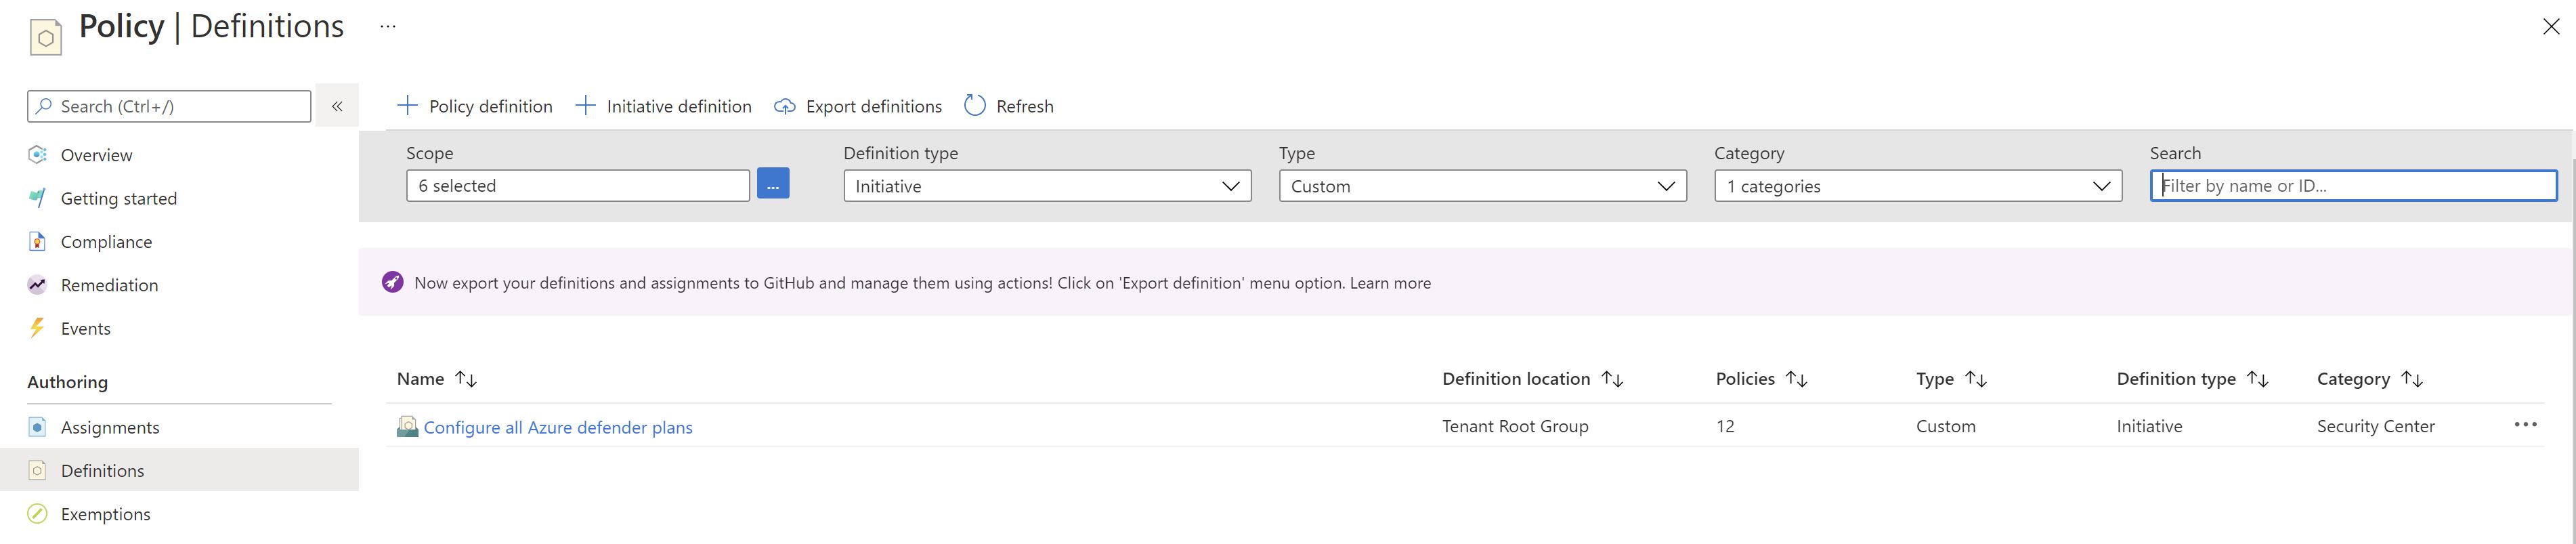Click the Tenant Root Group cell
Viewport: 2576px width, 544px height.
point(1515,426)
